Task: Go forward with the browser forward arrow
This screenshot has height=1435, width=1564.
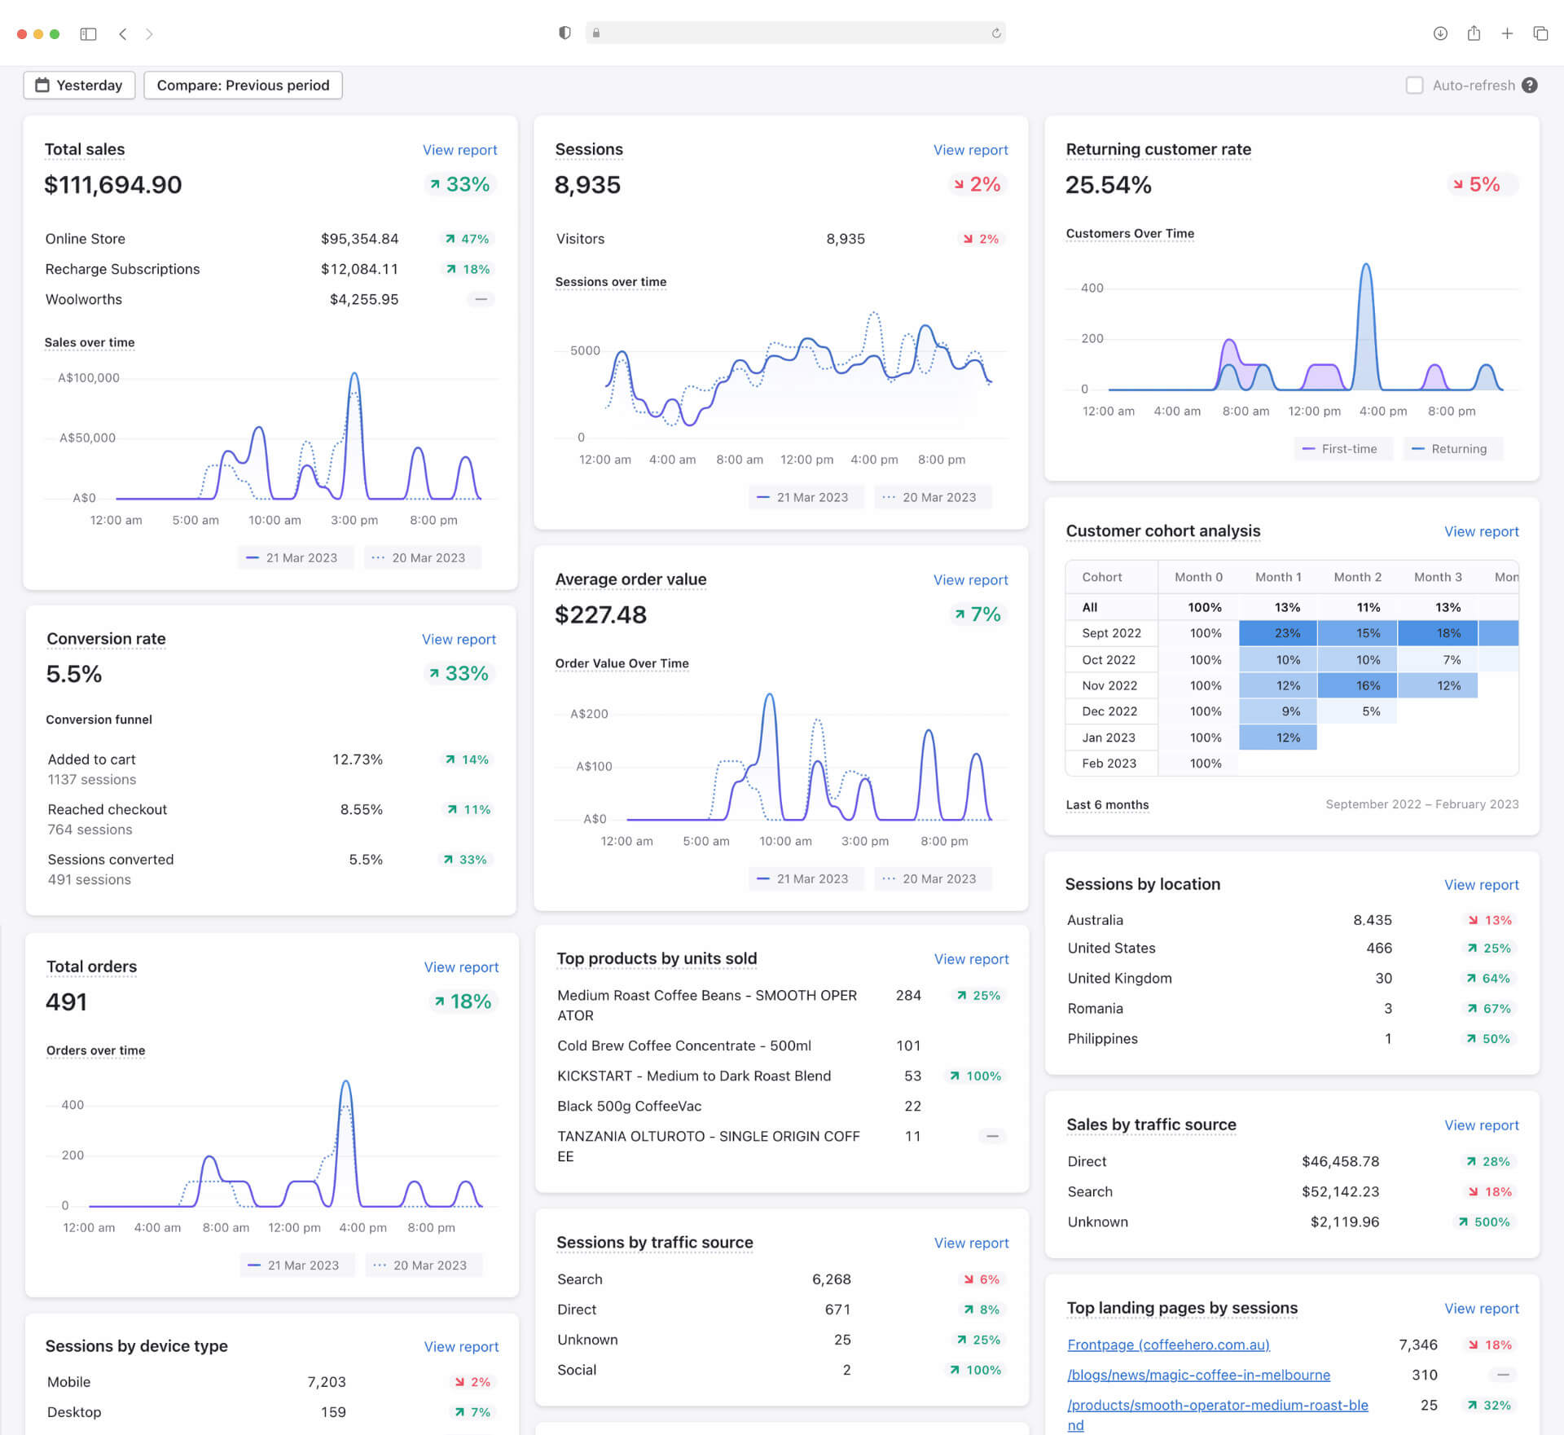Action: tap(149, 33)
